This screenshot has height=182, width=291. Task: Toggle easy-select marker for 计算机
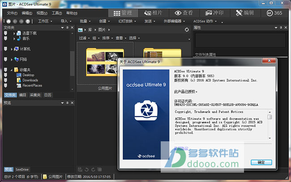coord(5,49)
